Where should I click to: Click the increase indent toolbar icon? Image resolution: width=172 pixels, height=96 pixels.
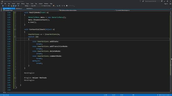pyautogui.click(x=59, y=6)
